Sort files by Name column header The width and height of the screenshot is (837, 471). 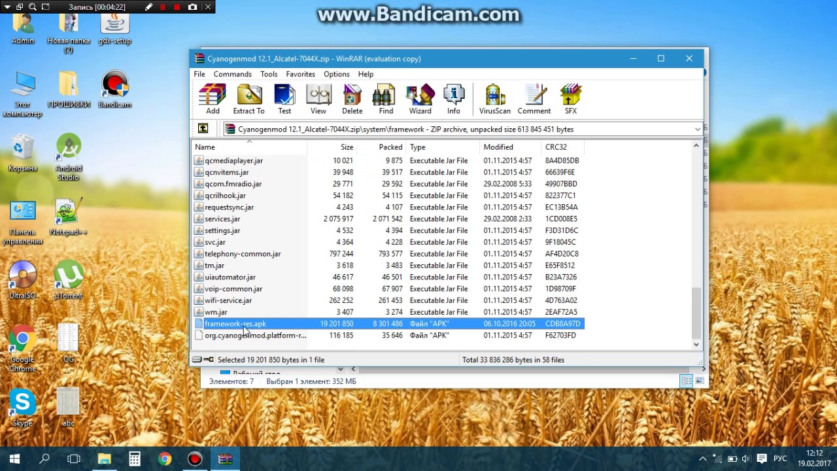[249, 147]
